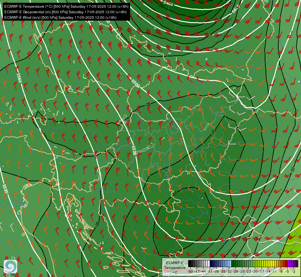Click the -23 value on legend scale

tap(248, 271)
